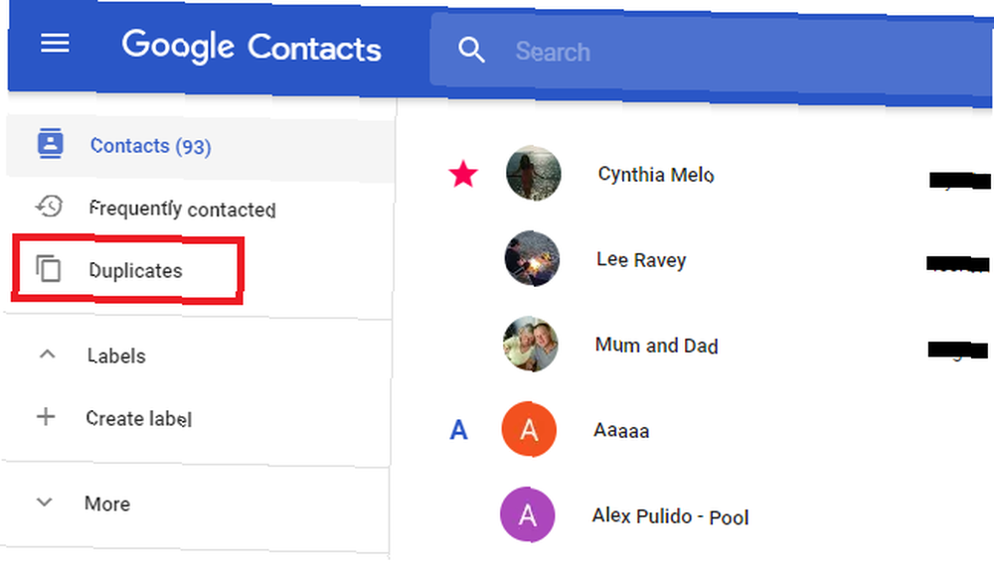994x572 pixels.
Task: Click the Contacts sidebar icon
Action: (x=50, y=143)
